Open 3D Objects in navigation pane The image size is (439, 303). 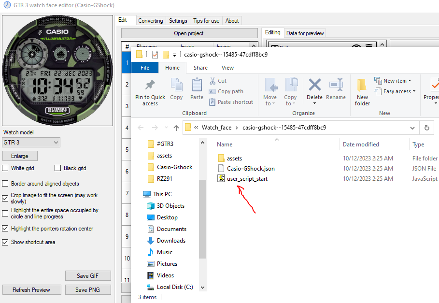(x=166, y=206)
